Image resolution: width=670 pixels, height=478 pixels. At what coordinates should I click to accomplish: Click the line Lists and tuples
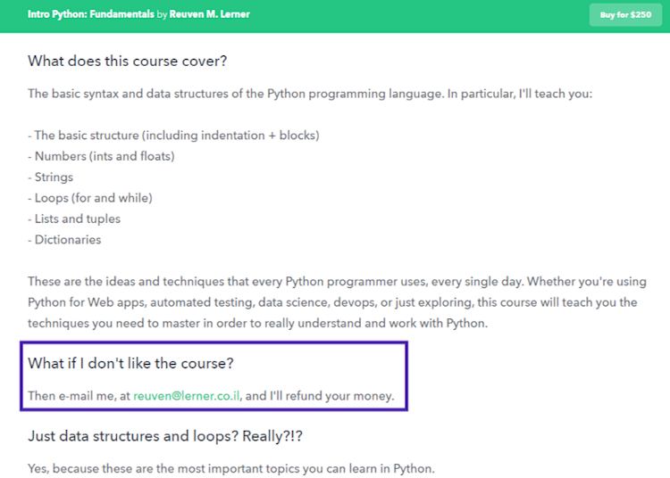click(x=74, y=218)
